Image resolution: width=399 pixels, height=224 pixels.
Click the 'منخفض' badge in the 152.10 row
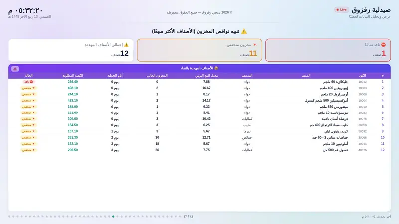[29, 144]
